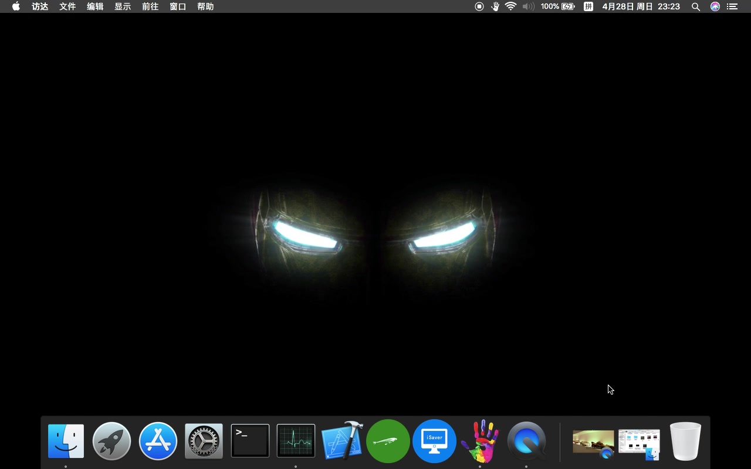Open the green airplane app in Dock

pos(388,441)
